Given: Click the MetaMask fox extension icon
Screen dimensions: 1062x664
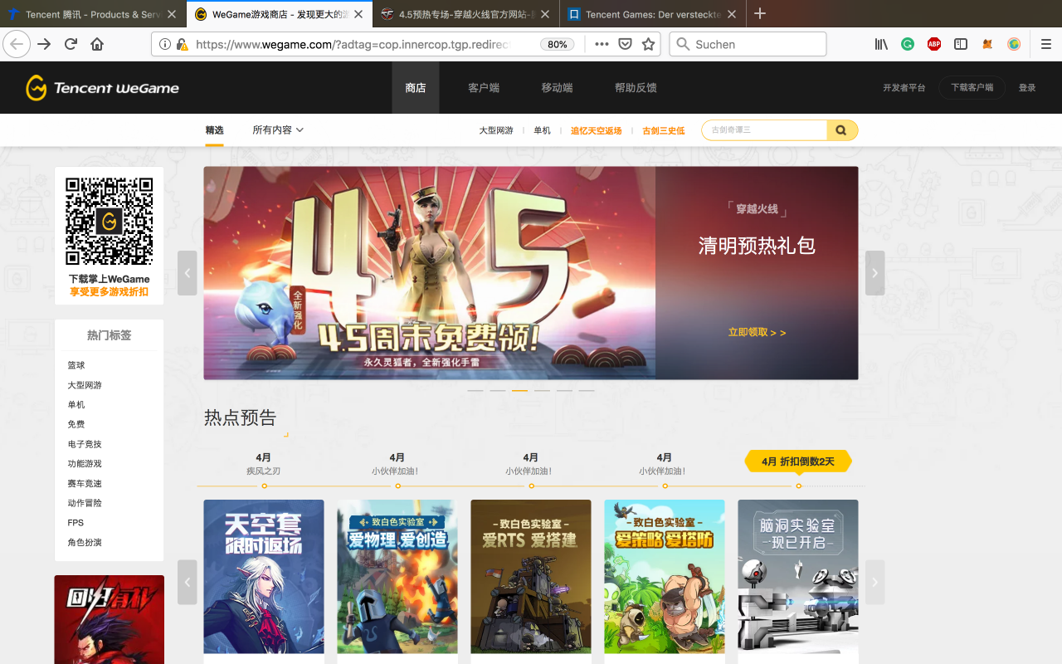Looking at the screenshot, I should pyautogui.click(x=987, y=44).
